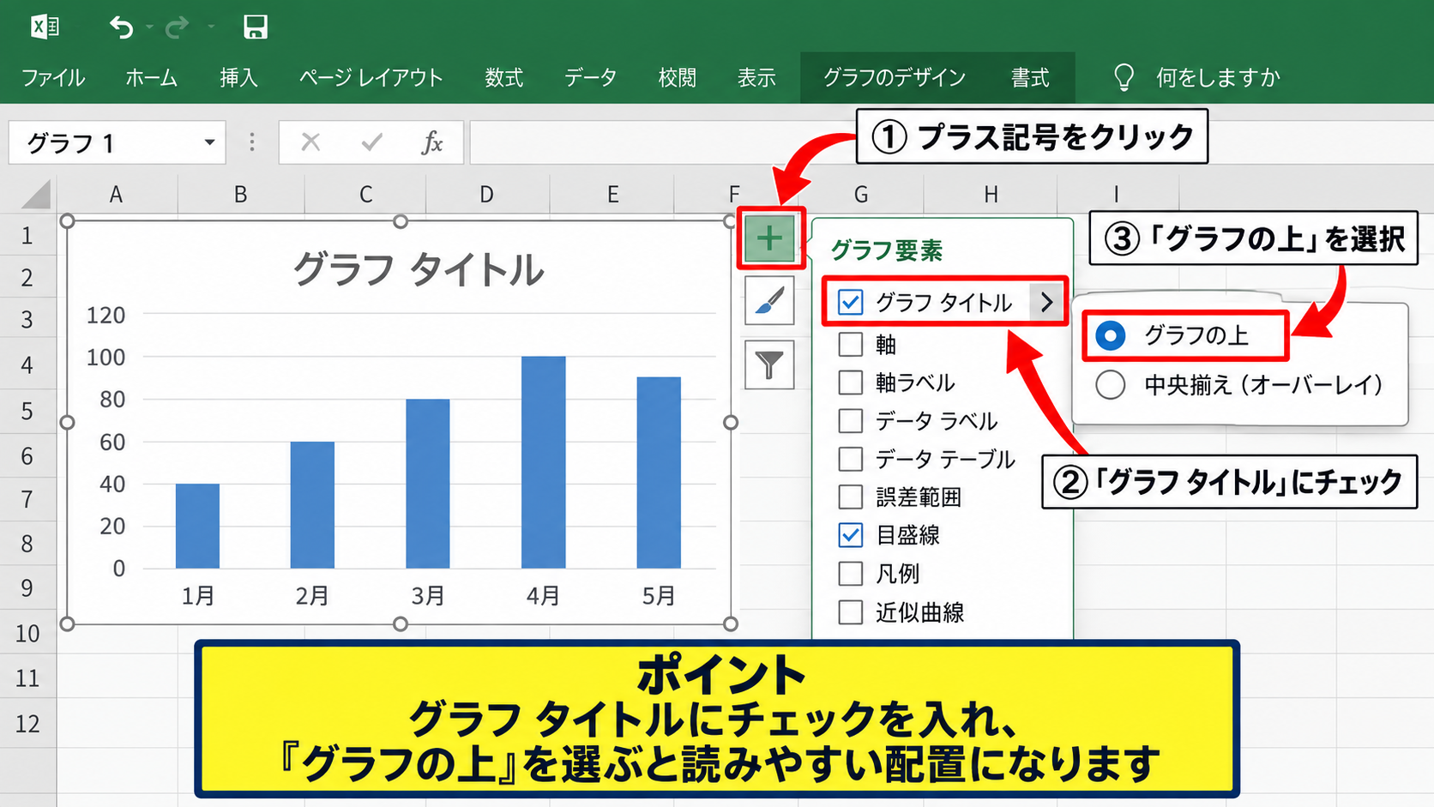Open the chart filter funnel button
Screen dimensions: 1434x807
coord(769,365)
